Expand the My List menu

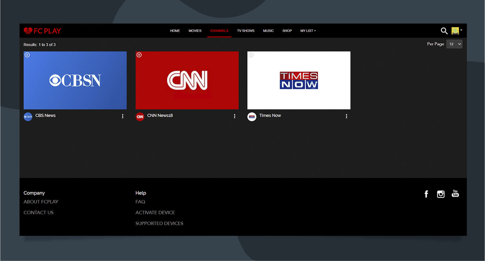point(308,31)
